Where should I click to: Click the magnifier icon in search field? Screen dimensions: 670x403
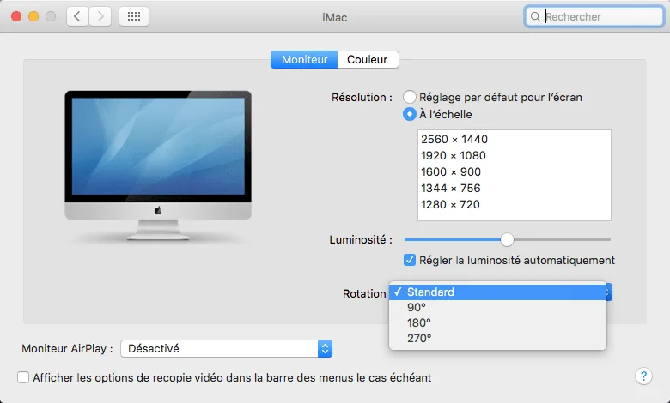535,16
